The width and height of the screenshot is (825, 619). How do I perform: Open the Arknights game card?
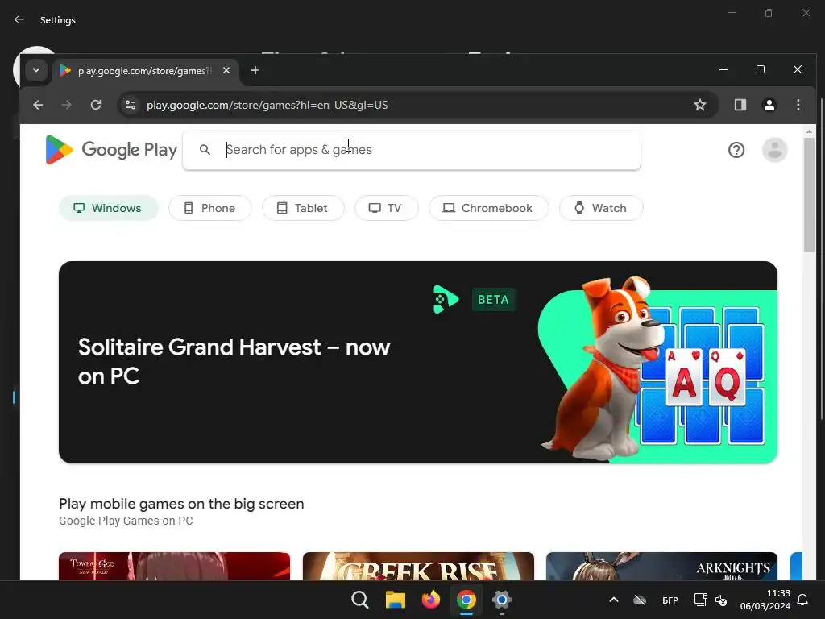pos(661,567)
